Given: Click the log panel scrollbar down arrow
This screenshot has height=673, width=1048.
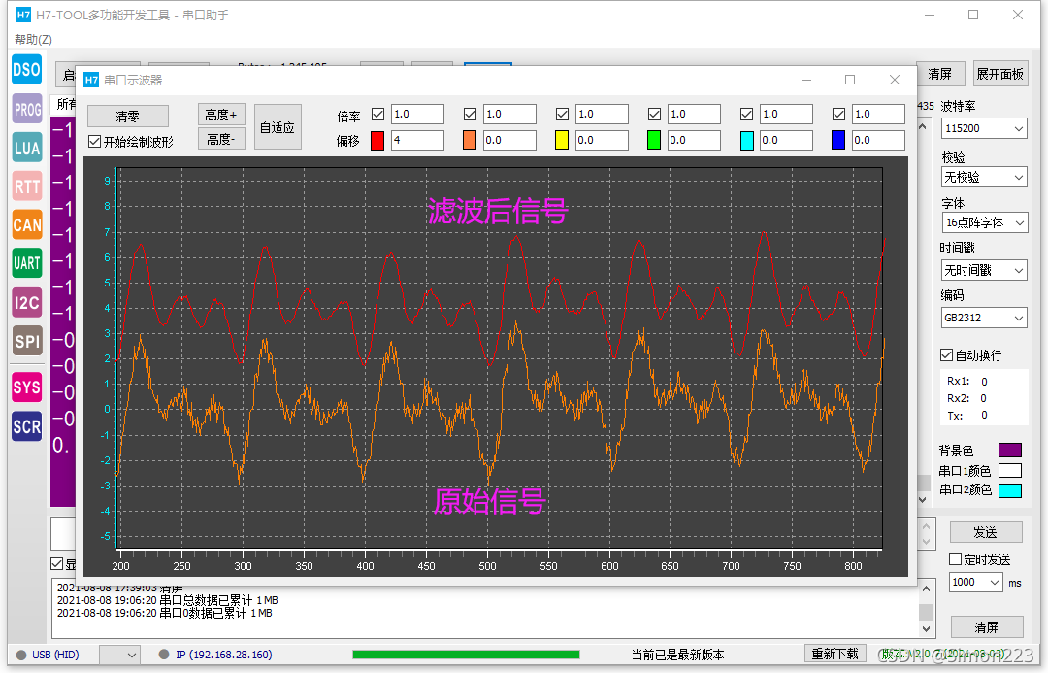Looking at the screenshot, I should (x=926, y=629).
